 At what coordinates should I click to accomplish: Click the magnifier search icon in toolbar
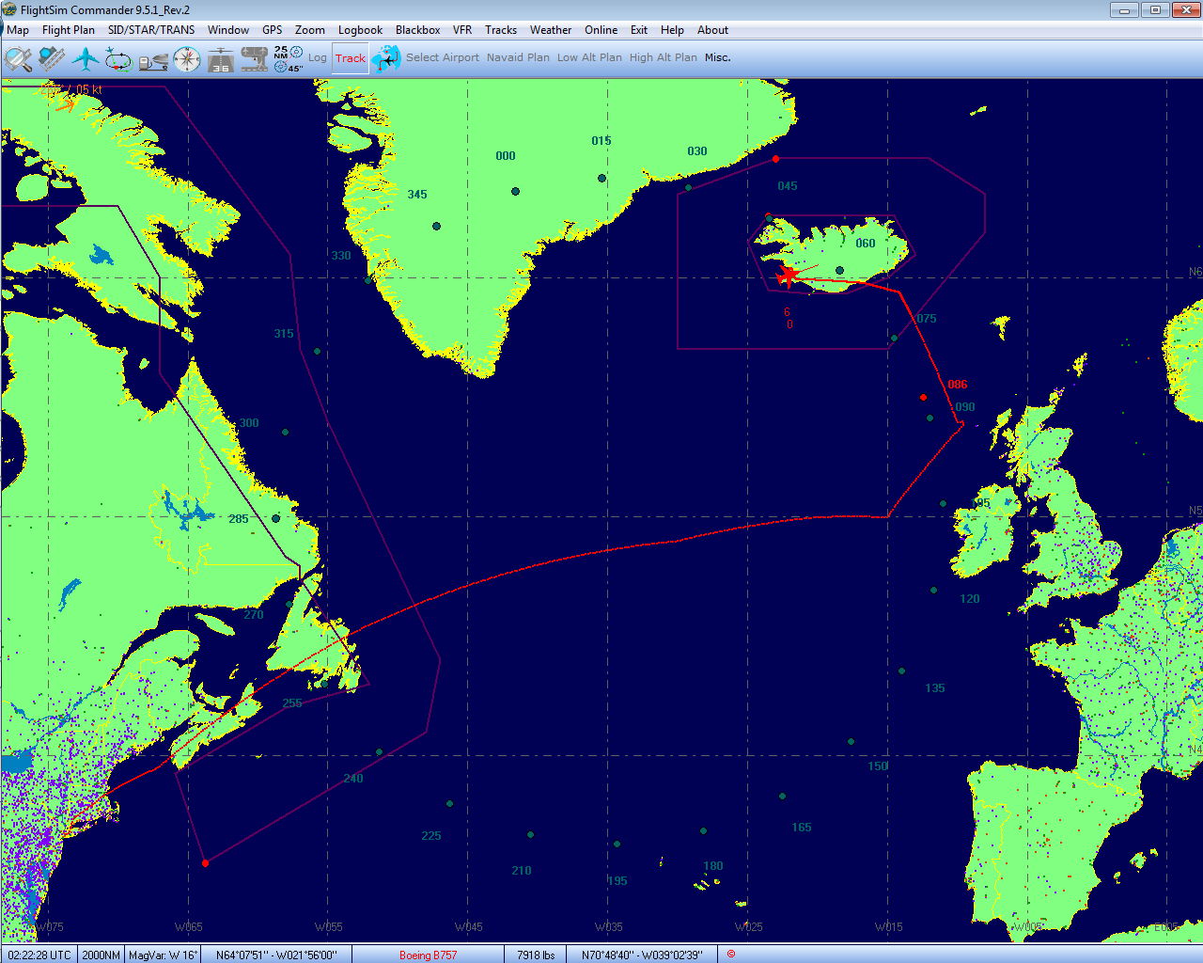[x=18, y=58]
